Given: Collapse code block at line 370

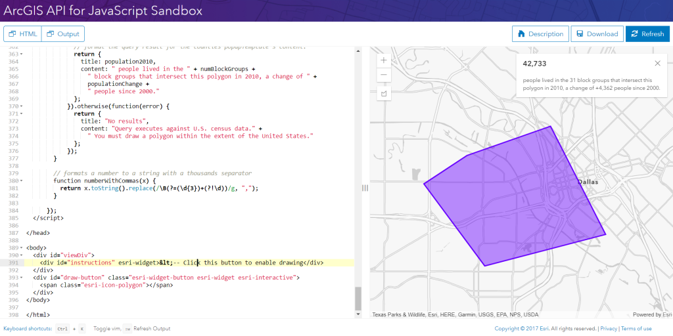Looking at the screenshot, I should click(x=22, y=106).
